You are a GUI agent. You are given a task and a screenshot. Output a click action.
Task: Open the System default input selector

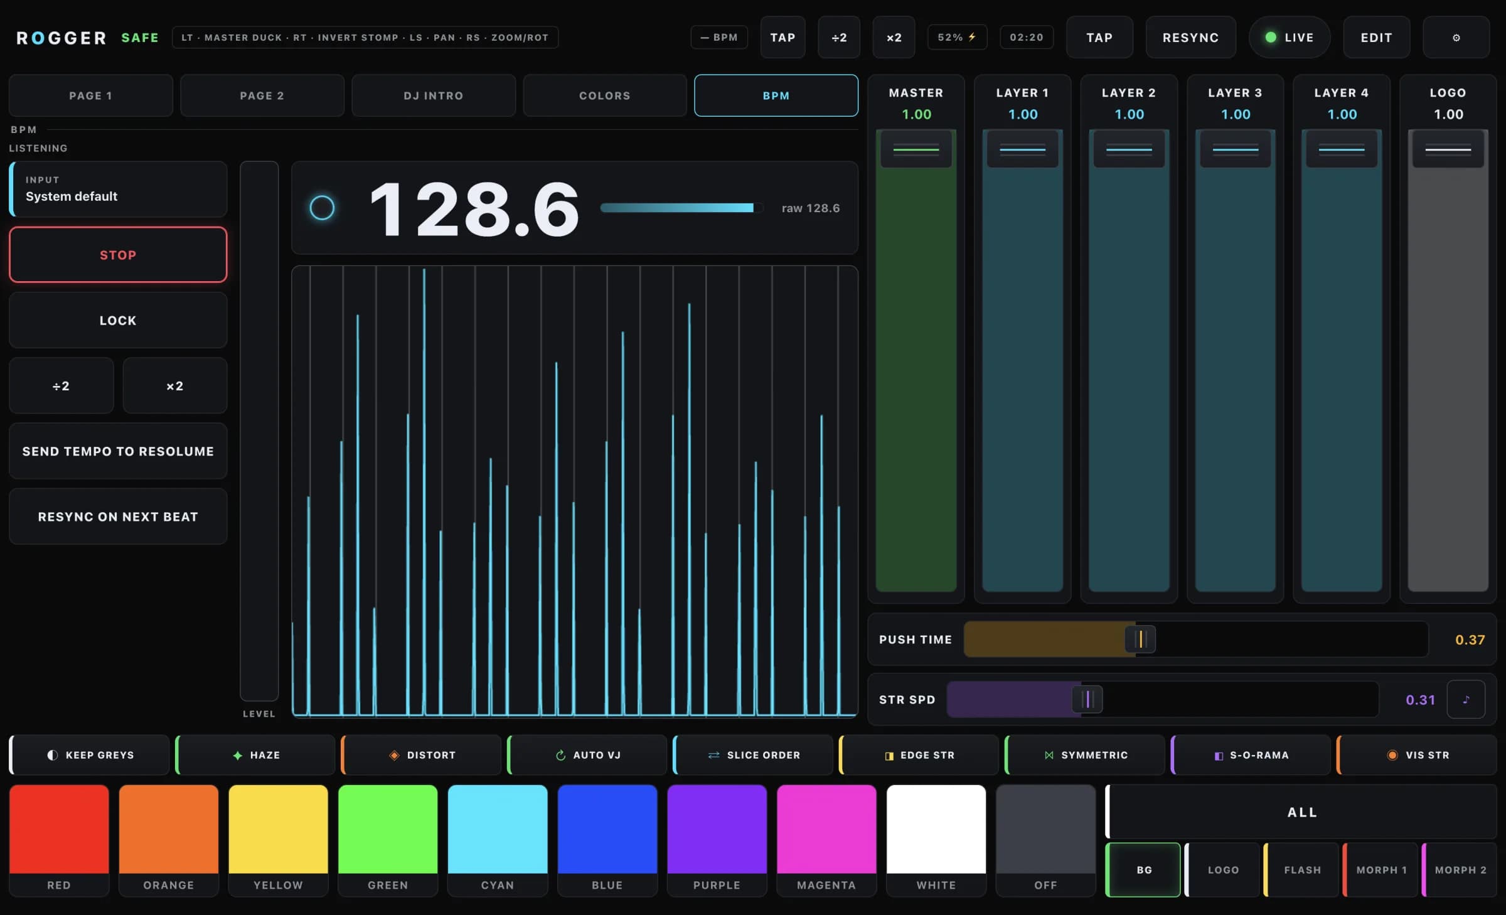point(118,189)
